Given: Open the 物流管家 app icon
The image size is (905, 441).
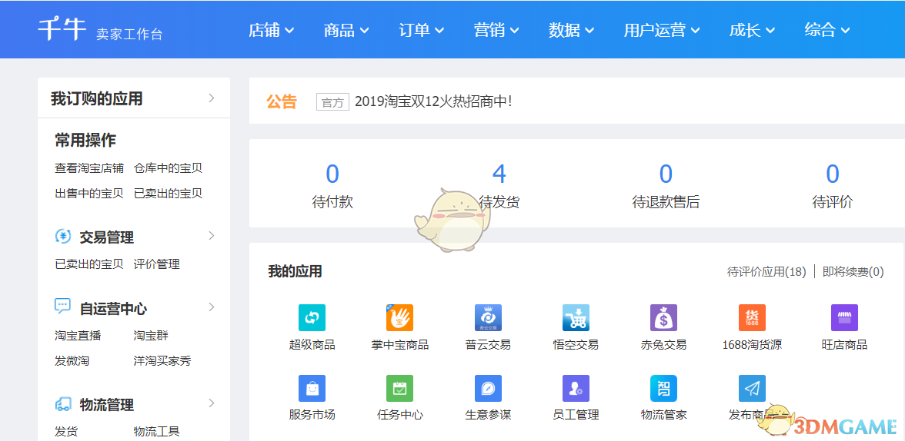Looking at the screenshot, I should pos(663,388).
